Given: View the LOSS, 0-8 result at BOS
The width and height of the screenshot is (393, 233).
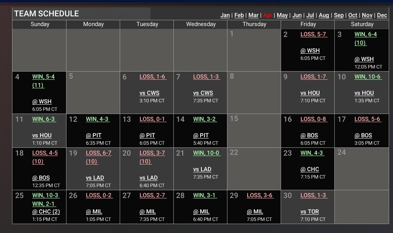Looking at the screenshot, I should click(313, 119).
